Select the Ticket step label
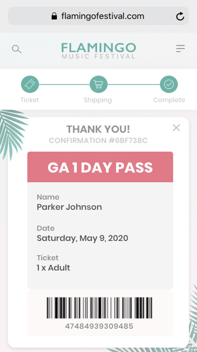This screenshot has height=352, width=197. [x=30, y=100]
